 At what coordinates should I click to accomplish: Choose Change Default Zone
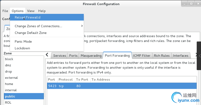pos(47,33)
